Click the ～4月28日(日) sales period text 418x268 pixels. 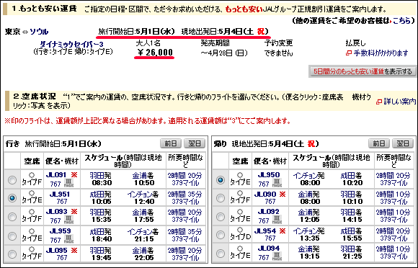pos(224,53)
